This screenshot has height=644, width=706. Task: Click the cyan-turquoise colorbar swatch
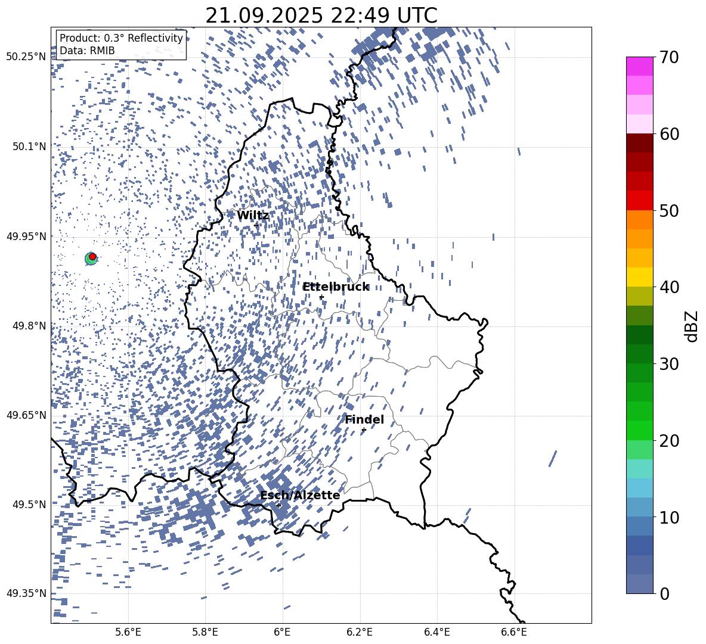click(x=640, y=469)
